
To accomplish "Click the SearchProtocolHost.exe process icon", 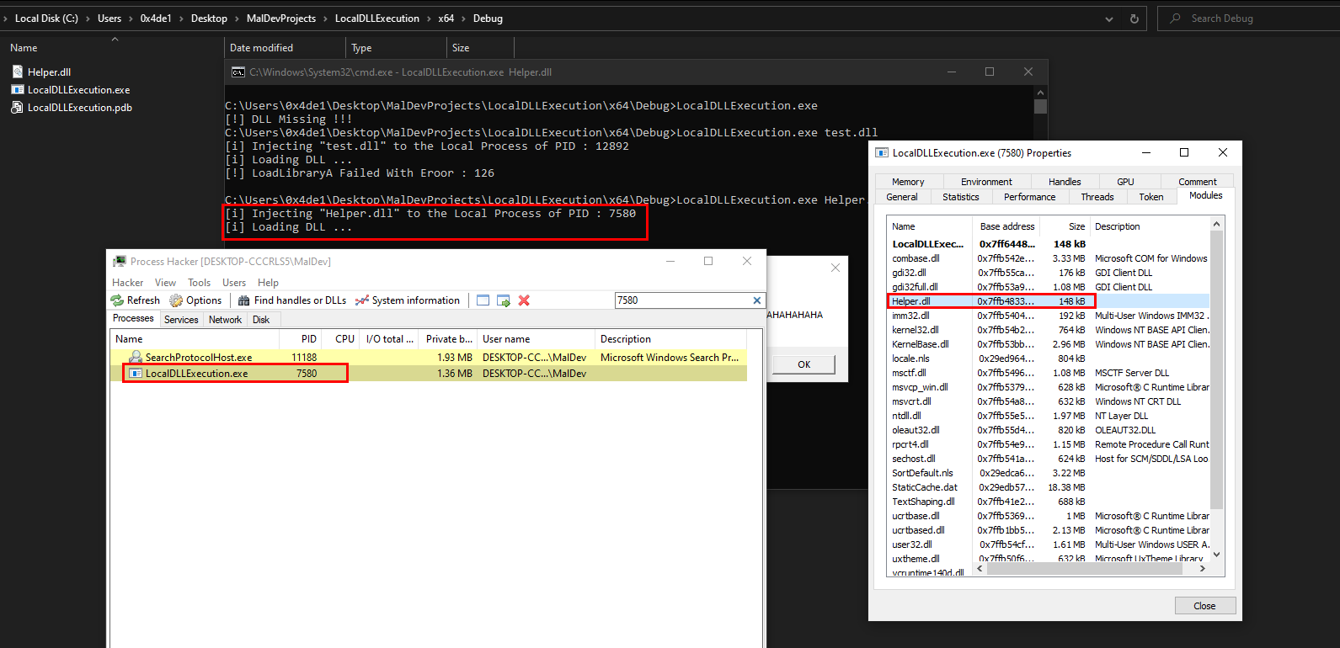I will (136, 358).
